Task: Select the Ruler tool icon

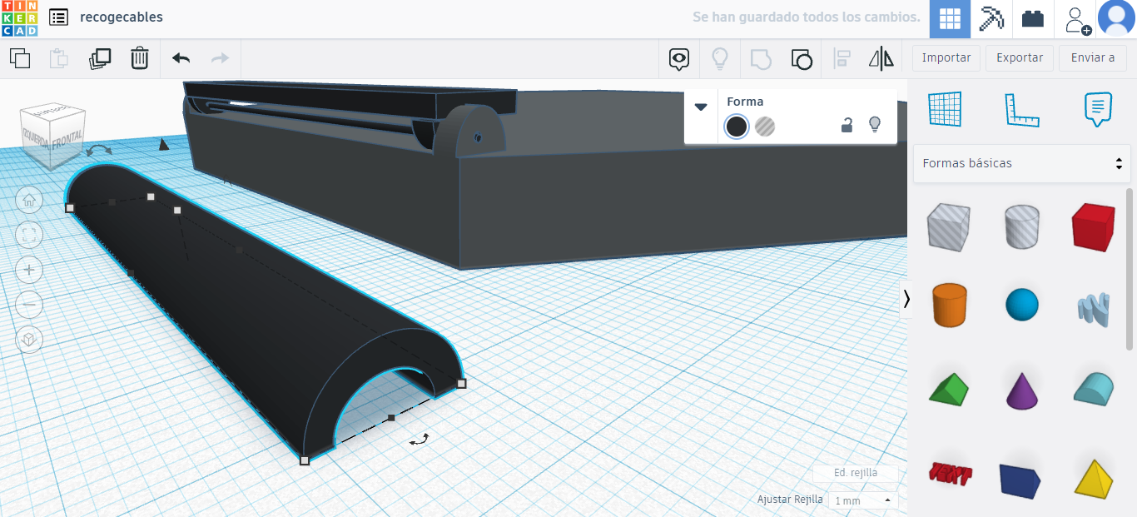Action: coord(1022,109)
